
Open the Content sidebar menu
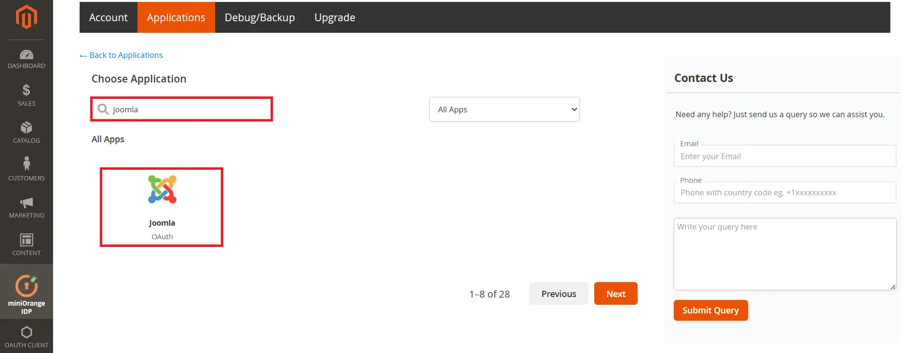(27, 244)
